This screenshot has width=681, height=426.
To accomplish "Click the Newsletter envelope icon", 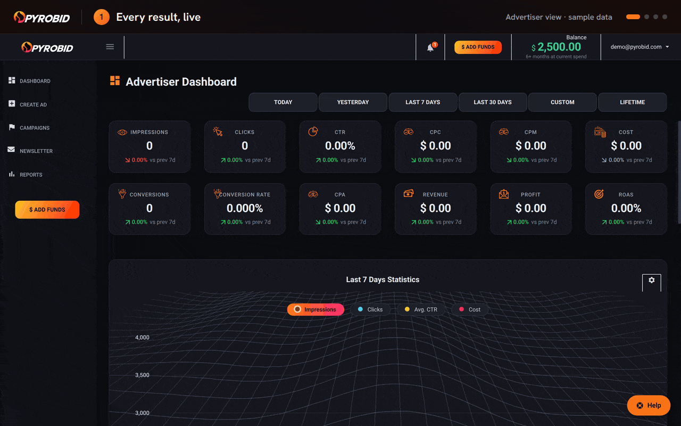I will click(x=12, y=150).
